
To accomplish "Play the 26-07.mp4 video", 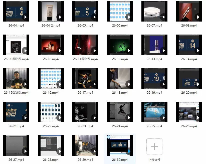I will click(163, 17).
